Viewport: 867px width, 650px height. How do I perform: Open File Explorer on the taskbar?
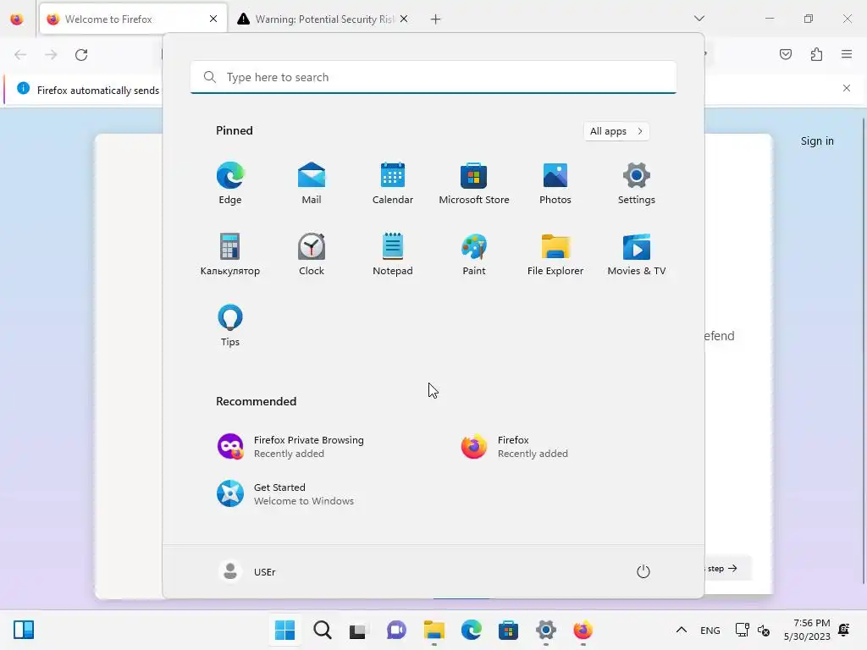[434, 630]
